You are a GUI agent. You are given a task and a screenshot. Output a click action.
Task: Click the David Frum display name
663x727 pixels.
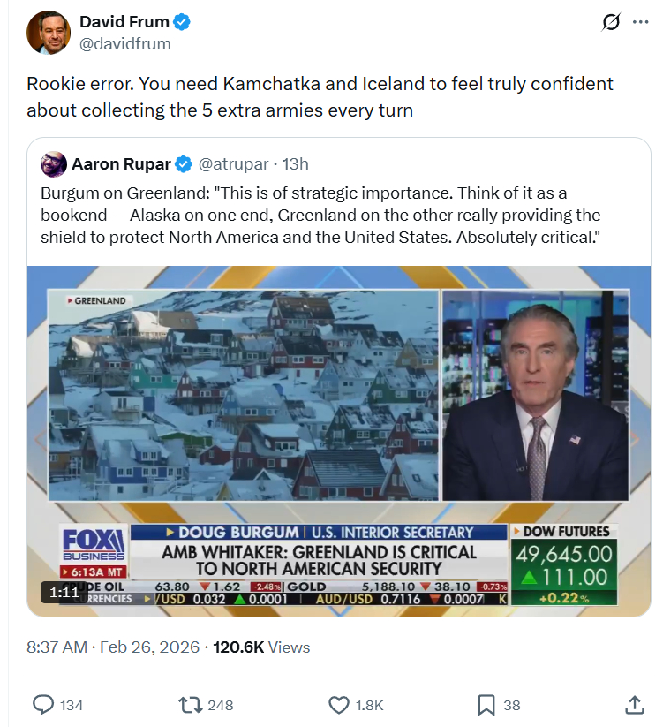pos(124,22)
